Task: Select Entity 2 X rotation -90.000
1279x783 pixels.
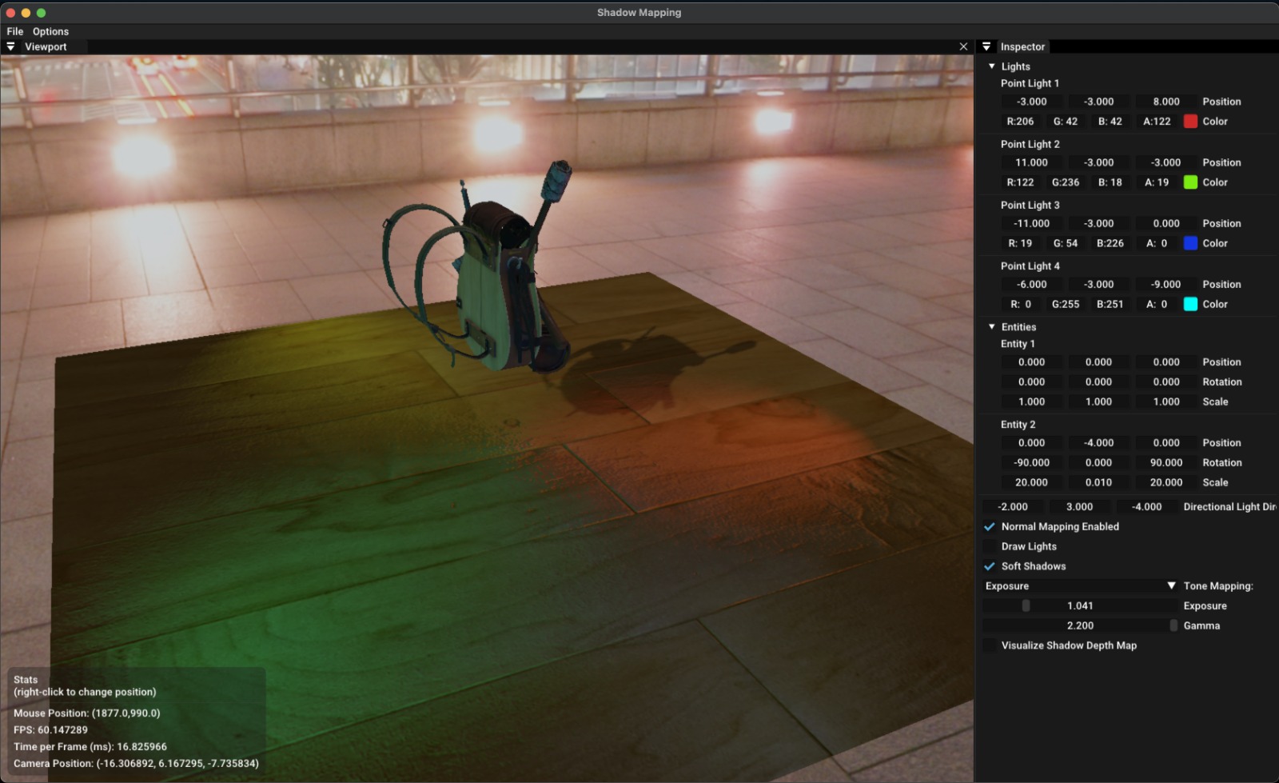Action: tap(1032, 463)
